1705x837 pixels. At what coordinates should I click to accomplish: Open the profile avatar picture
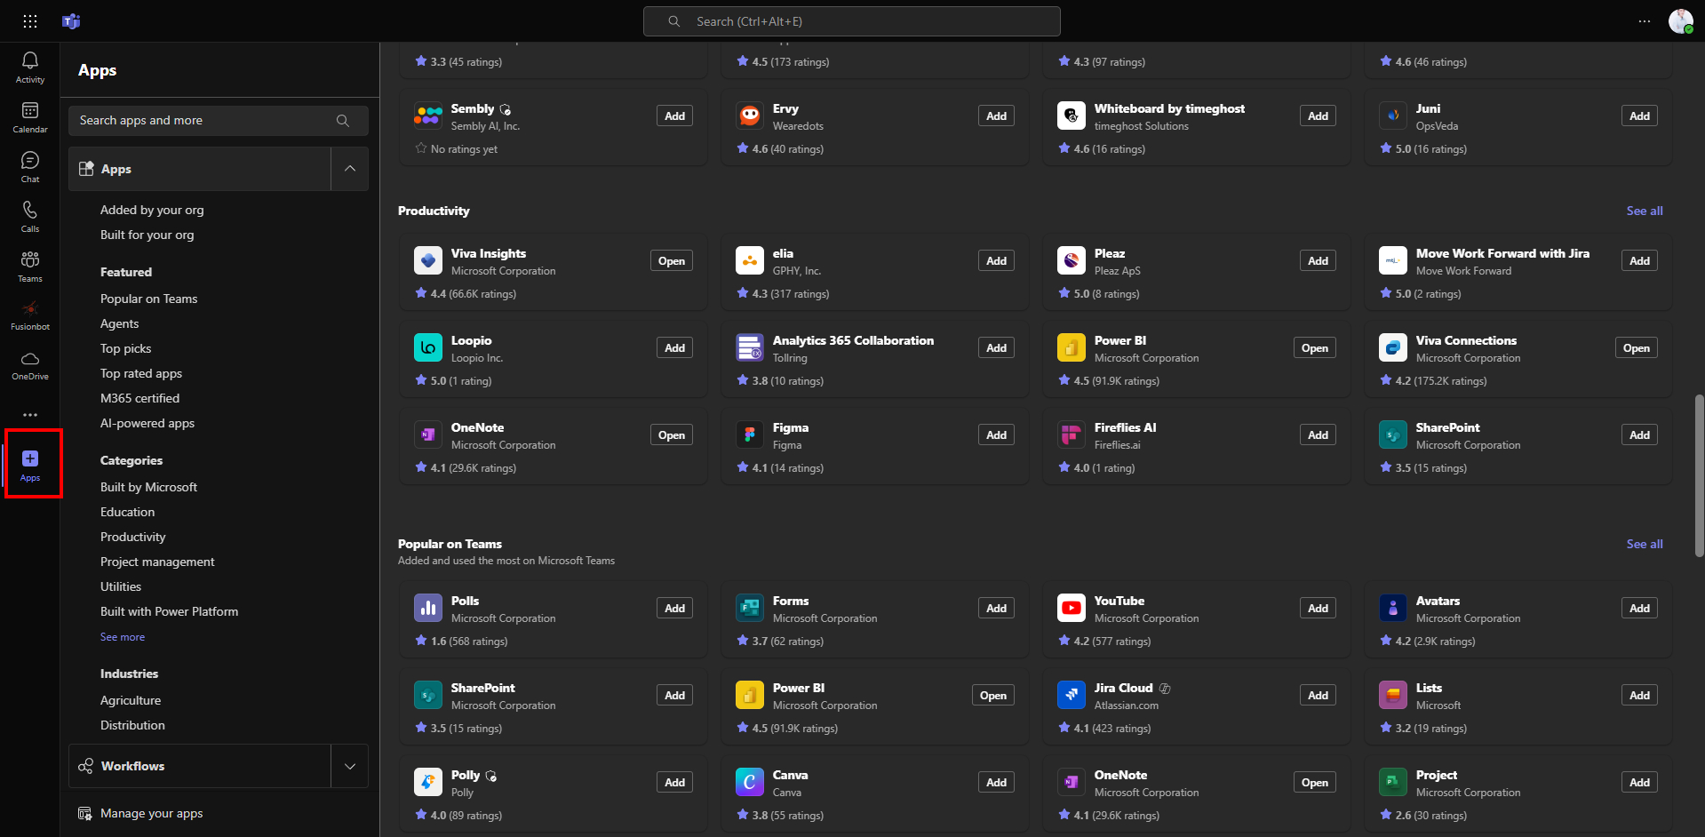click(1680, 21)
